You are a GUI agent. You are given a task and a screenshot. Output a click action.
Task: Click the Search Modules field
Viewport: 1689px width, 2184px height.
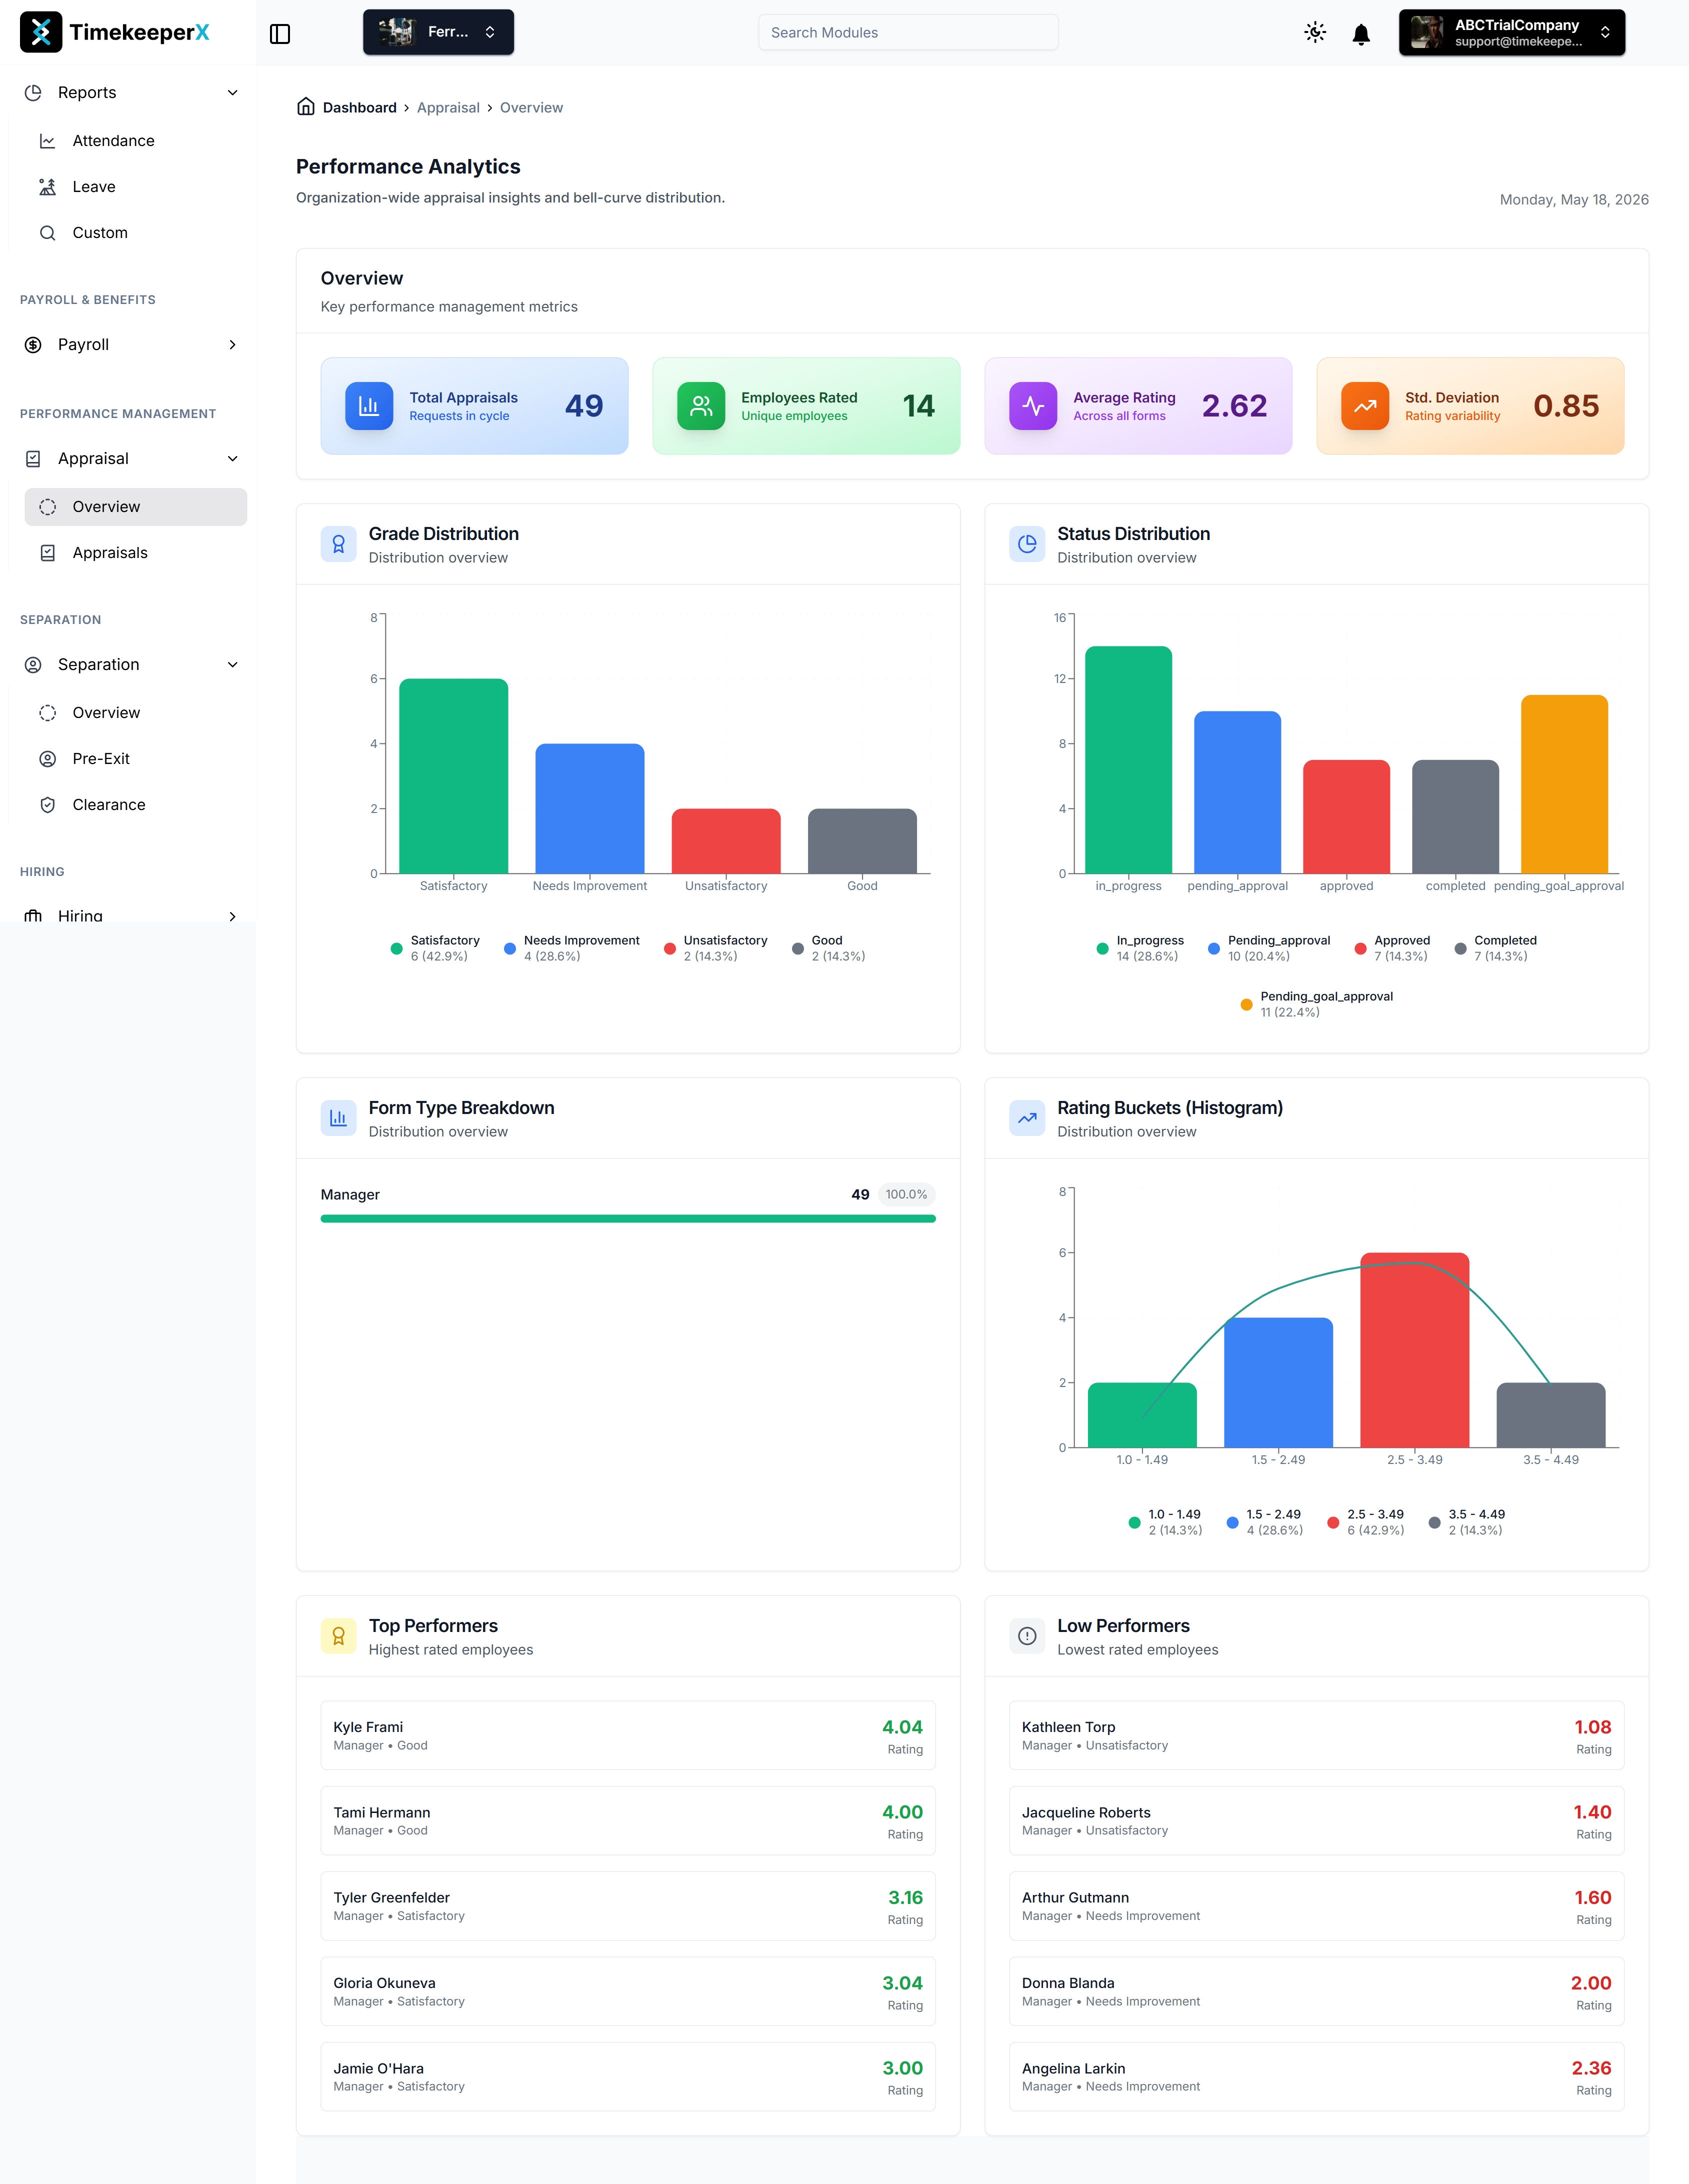pos(908,32)
